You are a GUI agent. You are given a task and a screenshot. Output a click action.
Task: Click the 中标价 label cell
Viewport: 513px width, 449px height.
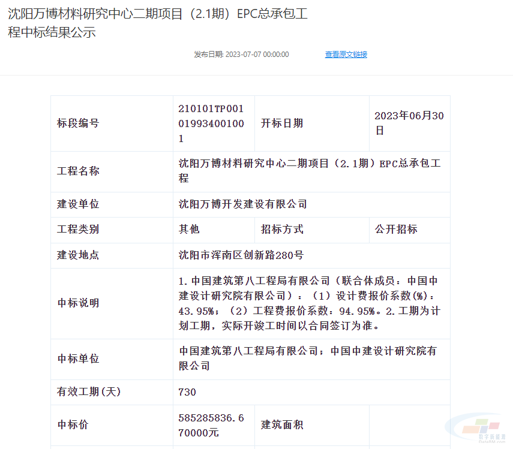112,425
